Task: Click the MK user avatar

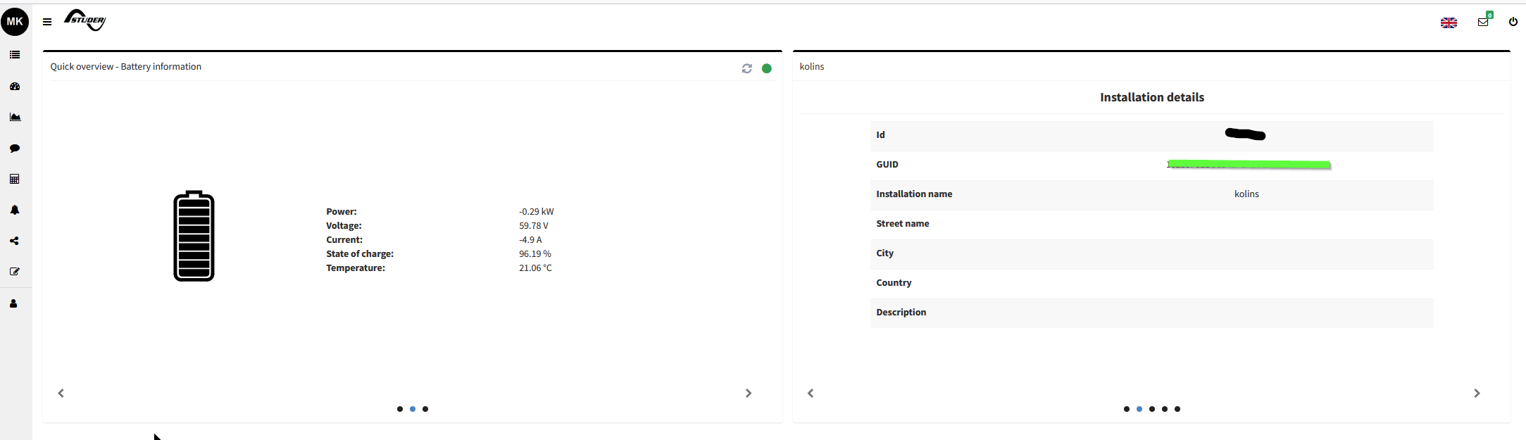Action: (x=15, y=22)
